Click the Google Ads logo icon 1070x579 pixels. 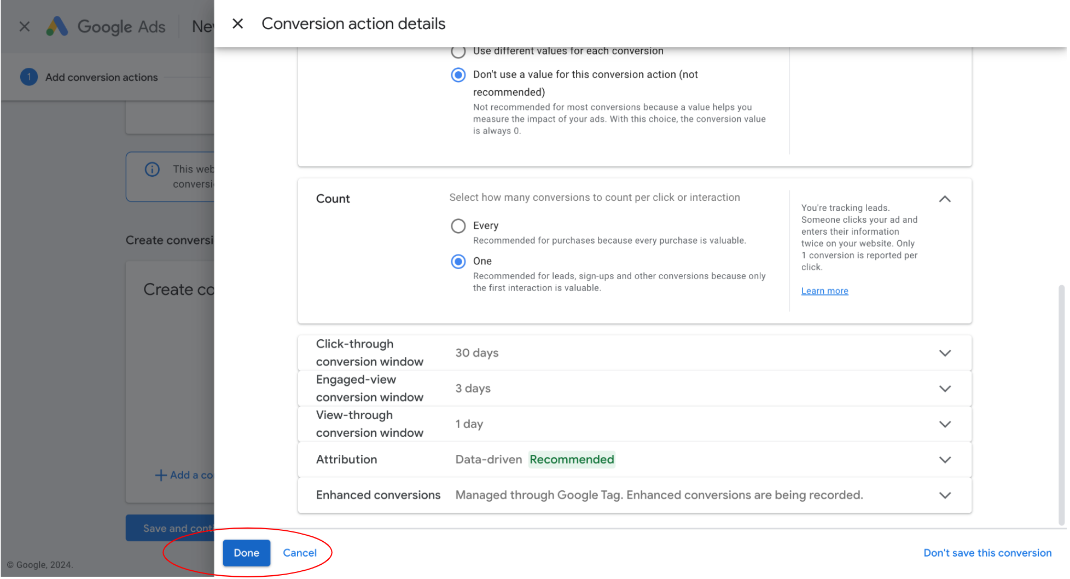[57, 26]
